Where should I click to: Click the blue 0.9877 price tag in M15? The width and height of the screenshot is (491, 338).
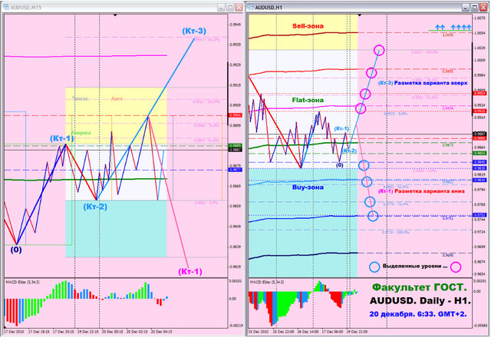236,170
